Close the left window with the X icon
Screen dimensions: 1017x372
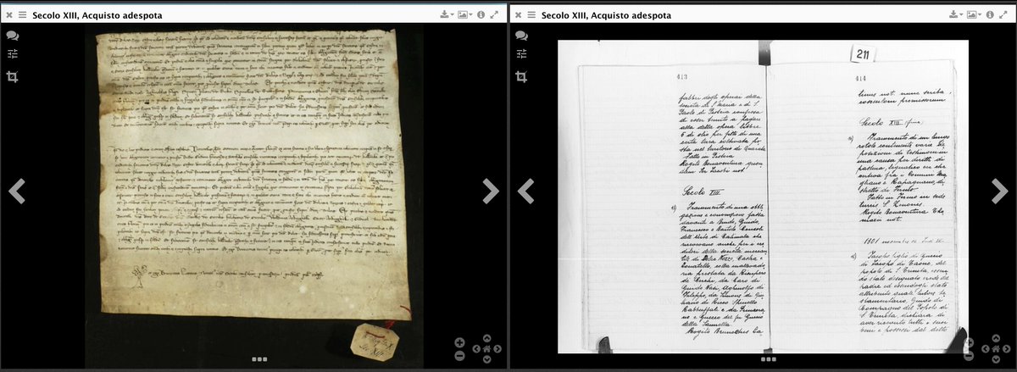(9, 15)
